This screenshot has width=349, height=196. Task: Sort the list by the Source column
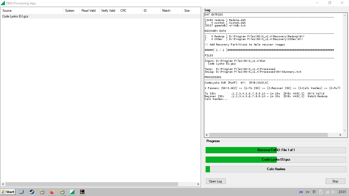tap(32, 11)
